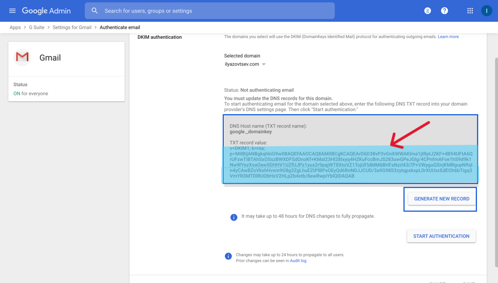Viewport: 498px width, 283px height.
Task: Click Authenticate email breadcrumb
Action: pos(120,27)
